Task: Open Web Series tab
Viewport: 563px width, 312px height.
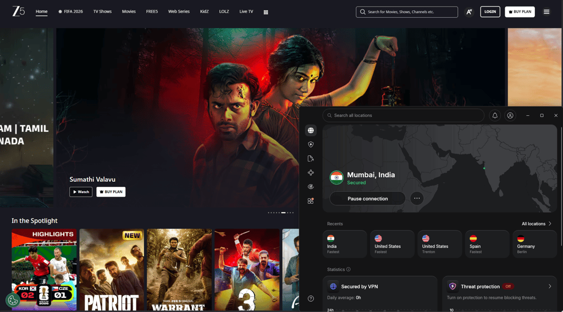Action: [x=179, y=12]
